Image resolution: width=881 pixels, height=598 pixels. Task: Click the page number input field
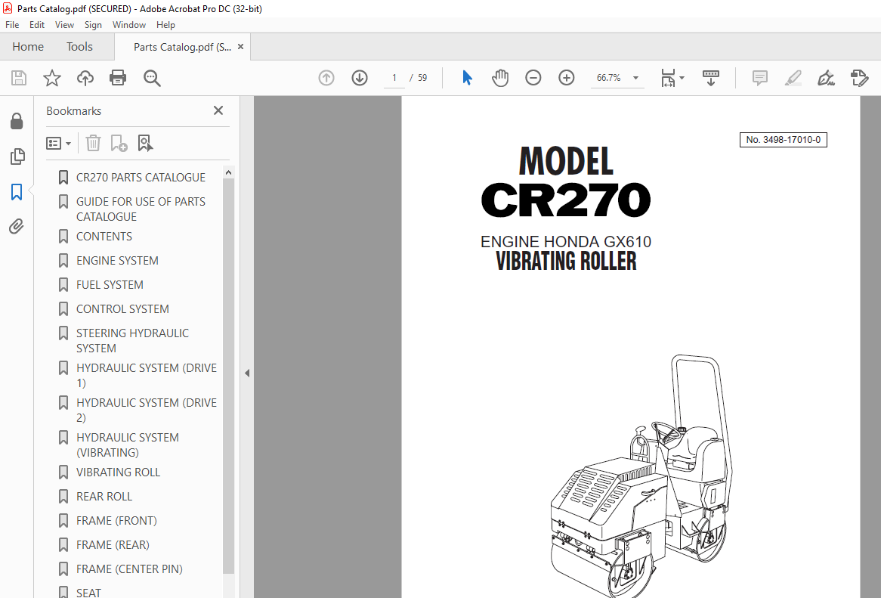coord(394,78)
